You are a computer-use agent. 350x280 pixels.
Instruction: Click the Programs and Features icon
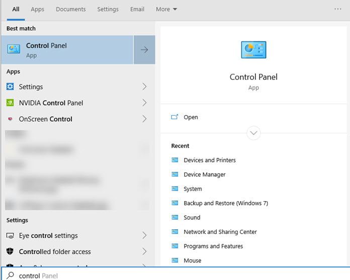(x=175, y=246)
